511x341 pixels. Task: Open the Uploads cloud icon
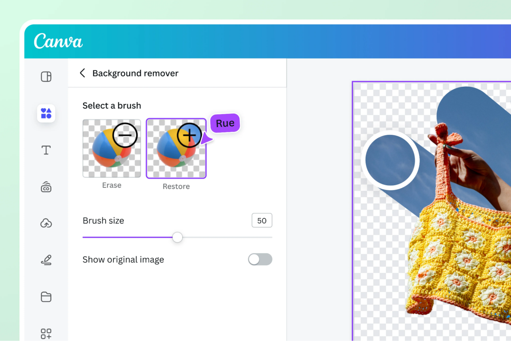click(x=46, y=223)
